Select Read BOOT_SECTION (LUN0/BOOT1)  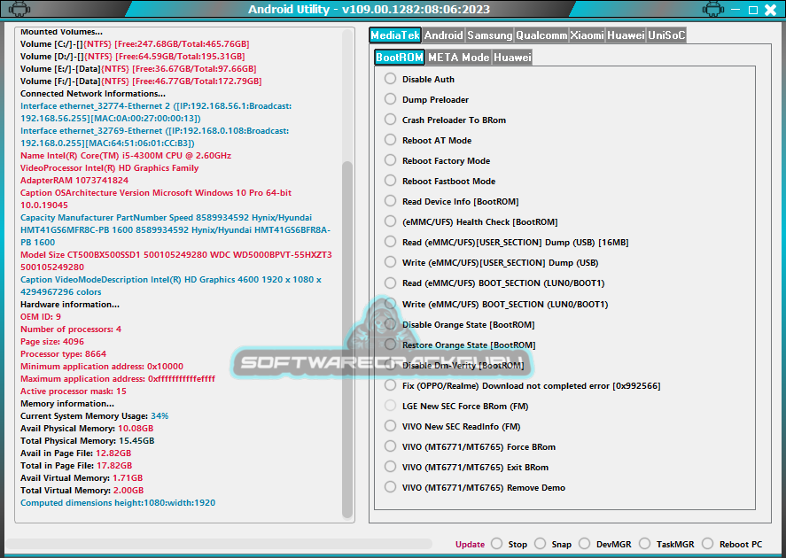[x=390, y=283]
